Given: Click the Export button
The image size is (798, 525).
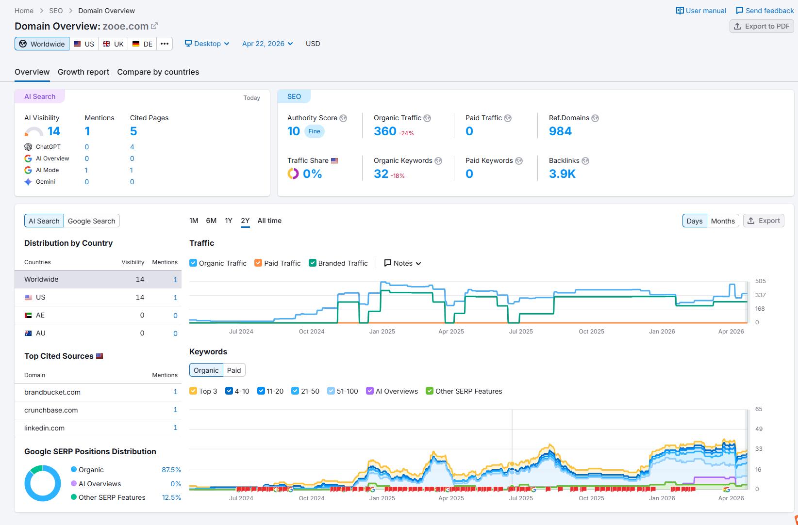Looking at the screenshot, I should click(764, 221).
